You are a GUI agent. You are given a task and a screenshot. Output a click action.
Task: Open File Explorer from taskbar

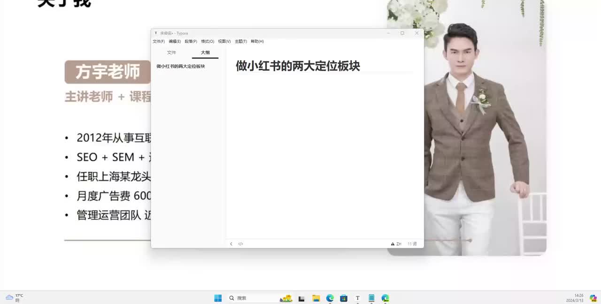point(316,298)
